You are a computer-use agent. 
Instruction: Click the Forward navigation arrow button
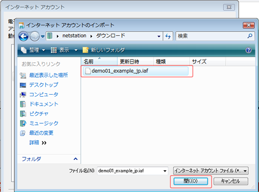35,36
